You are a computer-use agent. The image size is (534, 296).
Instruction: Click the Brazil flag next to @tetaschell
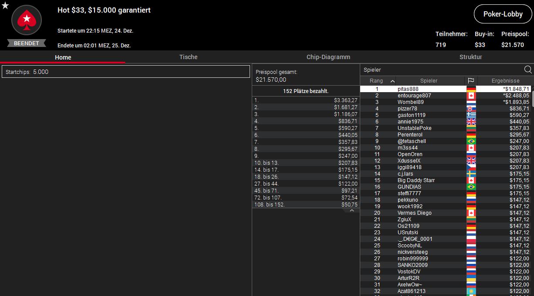click(471, 141)
